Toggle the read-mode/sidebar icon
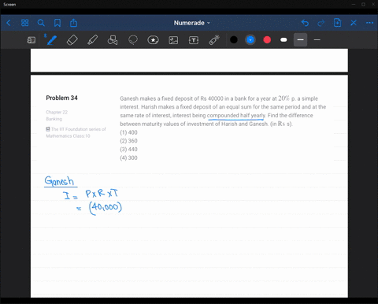Screen dimensions: 378x304 pyautogui.click(x=31, y=40)
